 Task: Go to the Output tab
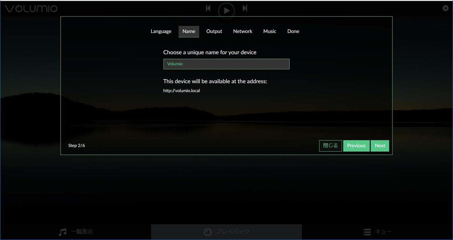coord(214,31)
